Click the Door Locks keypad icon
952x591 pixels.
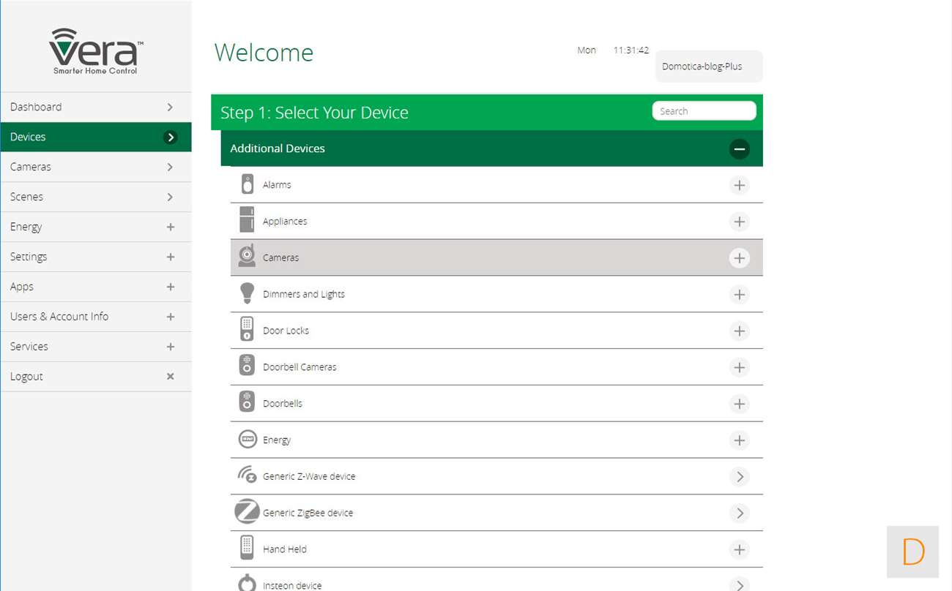(247, 330)
